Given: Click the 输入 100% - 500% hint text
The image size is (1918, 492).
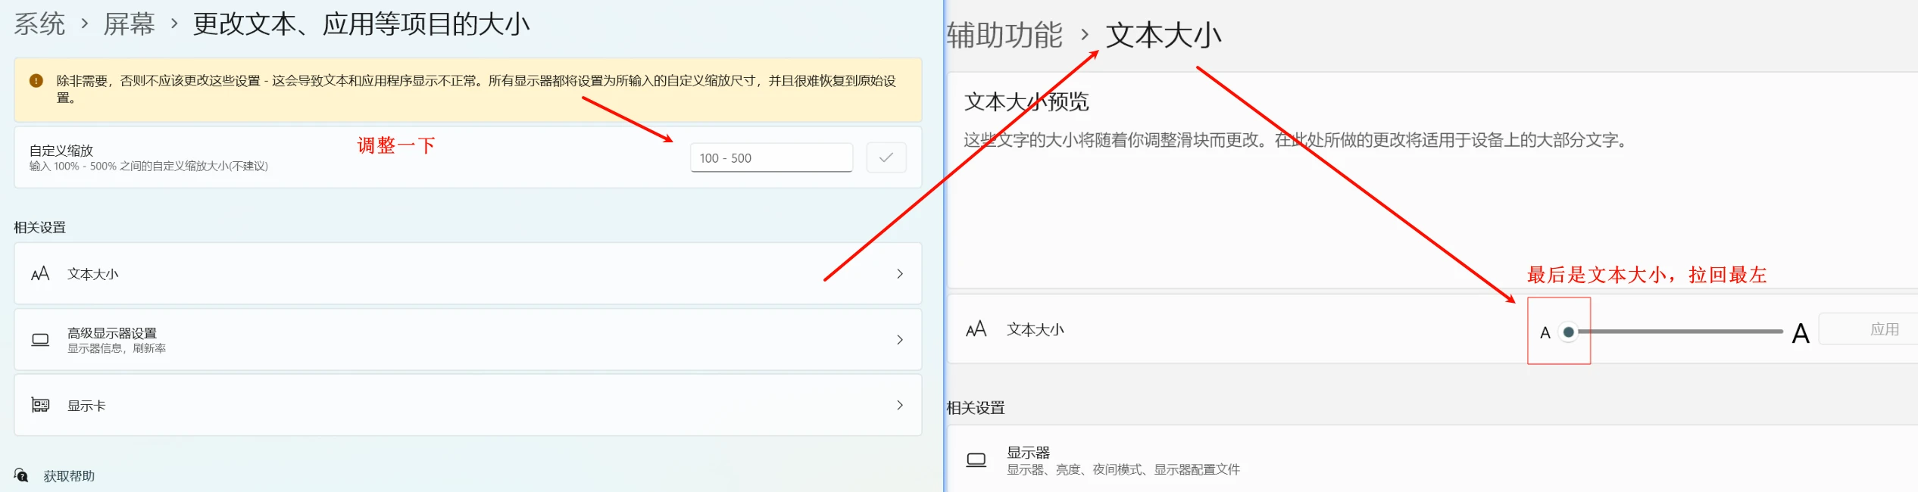Looking at the screenshot, I should tap(148, 166).
